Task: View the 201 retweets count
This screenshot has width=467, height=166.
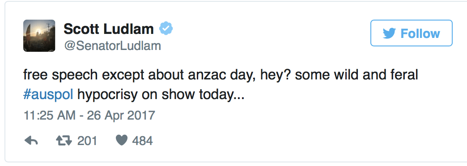Action: (x=87, y=141)
